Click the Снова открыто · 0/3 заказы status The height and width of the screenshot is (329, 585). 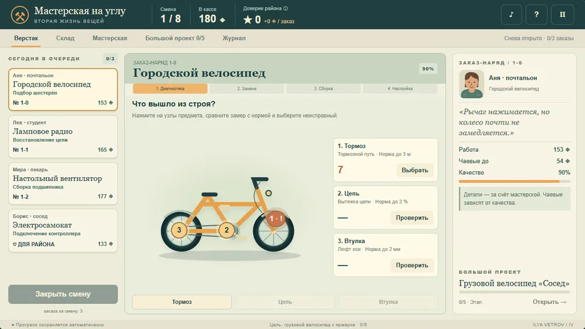[x=539, y=38]
